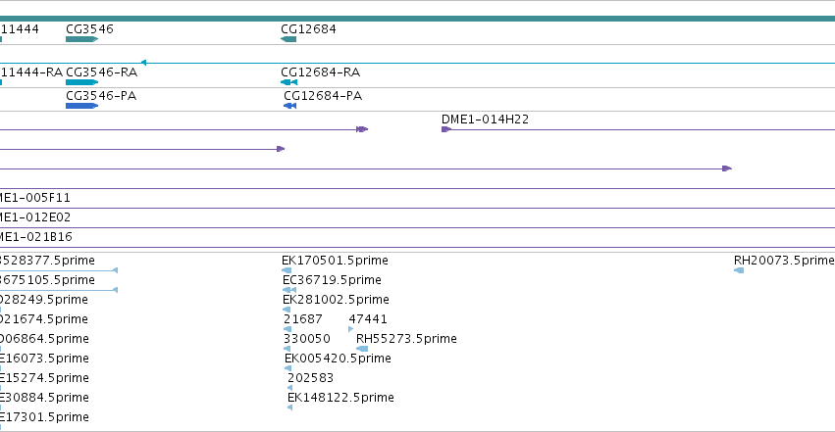Select the CG12684-PA protein glyph
The width and height of the screenshot is (835, 432).
tap(290, 106)
